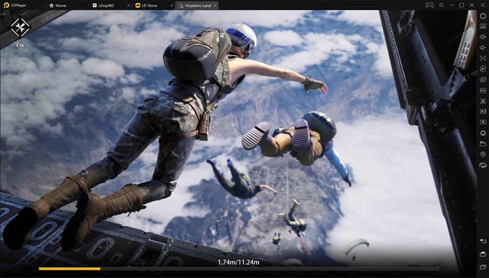Image resolution: width=489 pixels, height=278 pixels.
Task: Decrease volume with speaker minus icon
Action: [x=483, y=48]
